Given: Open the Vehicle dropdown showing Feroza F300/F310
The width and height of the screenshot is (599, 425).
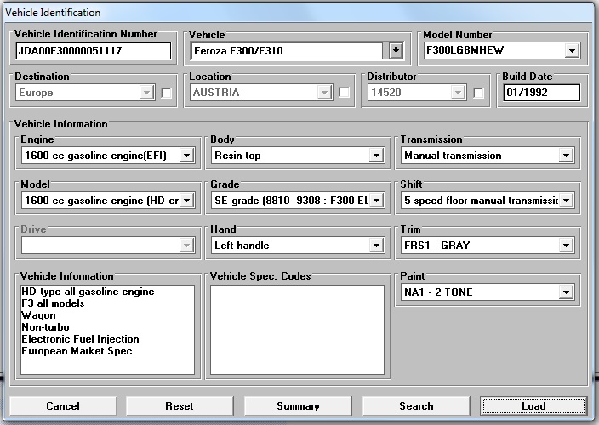Looking at the screenshot, I should click(x=396, y=51).
